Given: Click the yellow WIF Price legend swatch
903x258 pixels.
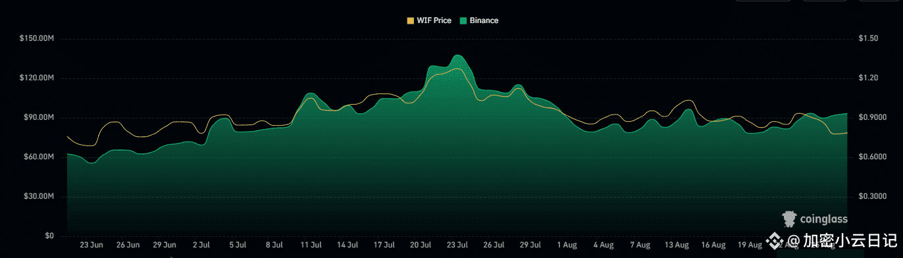Looking at the screenshot, I should click(411, 20).
